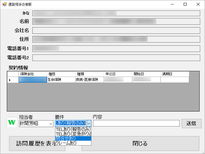The height and width of the screenshot is (154, 205).
Task: Maximize the 通話相手の情報 window
Action: pyautogui.click(x=185, y=4)
